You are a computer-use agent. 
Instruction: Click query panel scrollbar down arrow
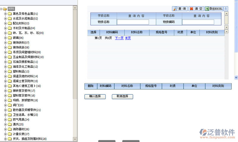click(x=226, y=27)
